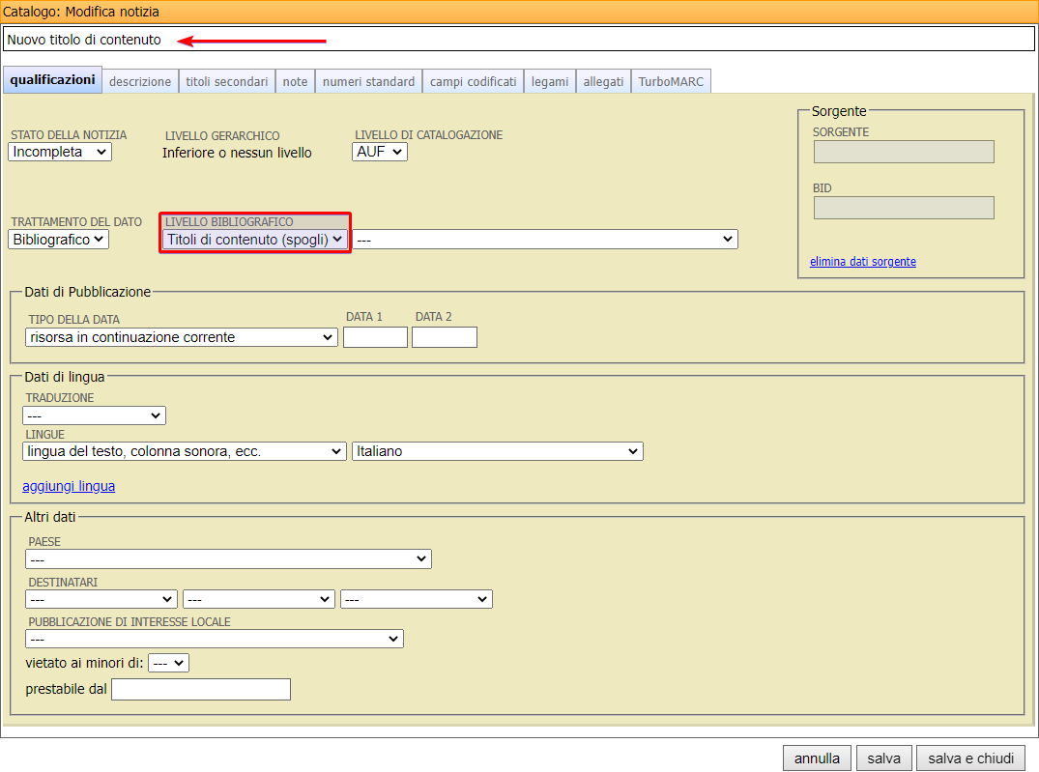
Task: Click the Data 1 input field
Action: 375,337
